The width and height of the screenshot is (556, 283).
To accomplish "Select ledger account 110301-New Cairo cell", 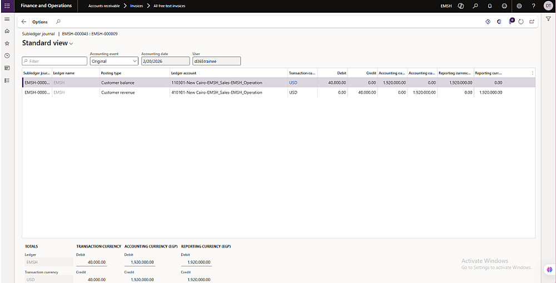I will (229, 83).
